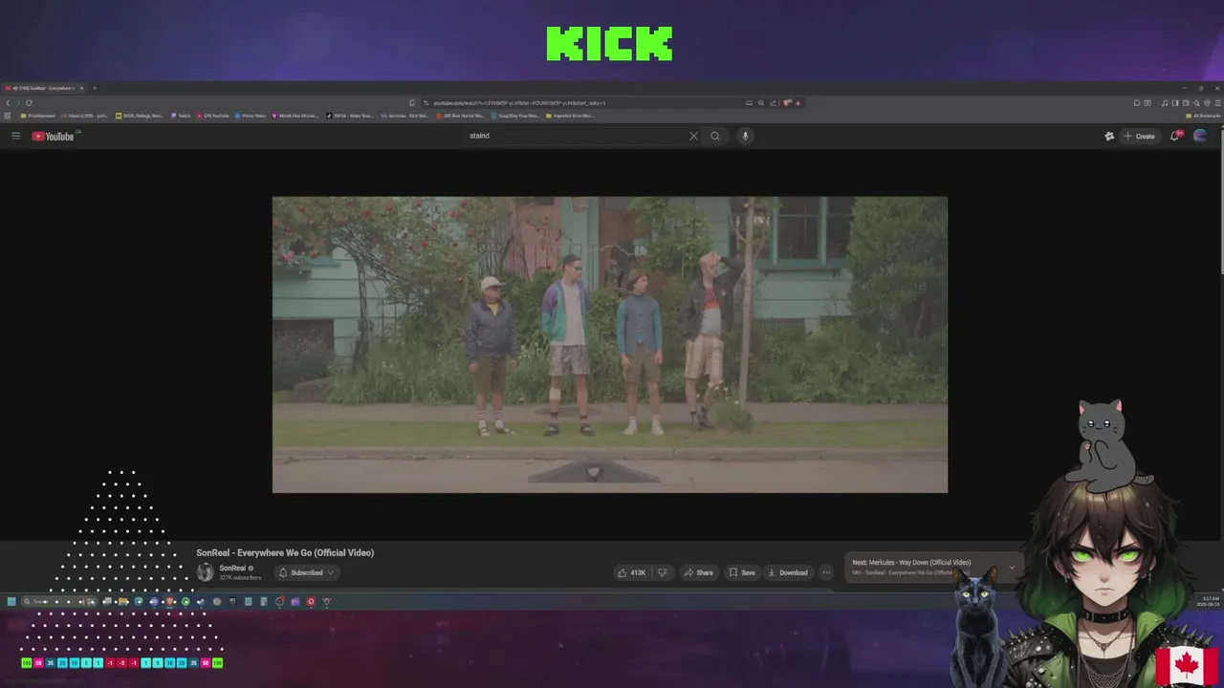Open the video title 'SonReal - Everywhere We Go'
The width and height of the screenshot is (1224, 688).
click(285, 552)
